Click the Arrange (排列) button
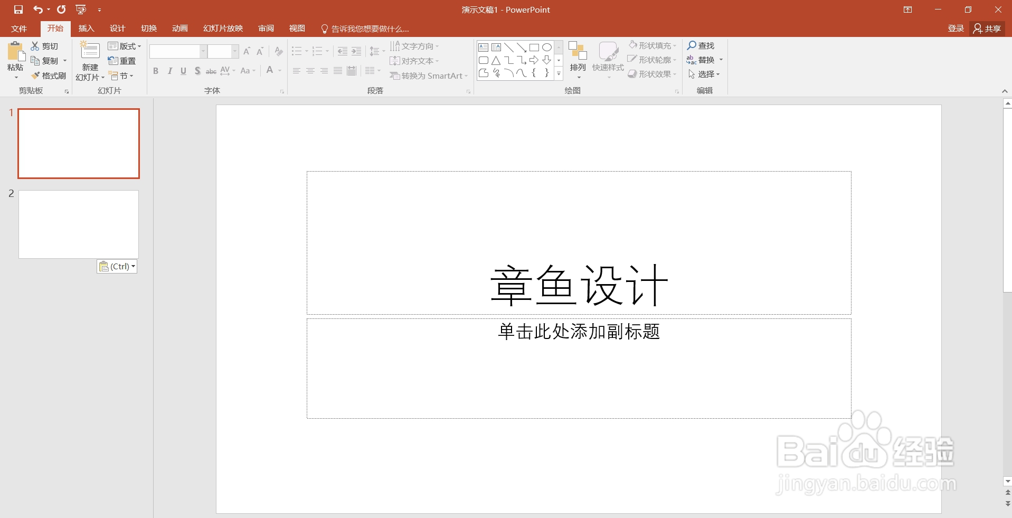Screen dimensions: 1012x518 (578, 60)
